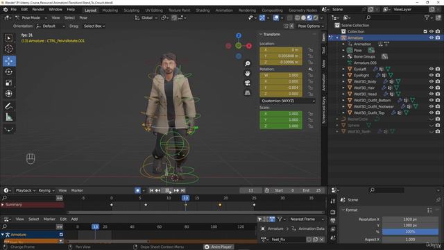Jump to last frame button

(x=183, y=190)
